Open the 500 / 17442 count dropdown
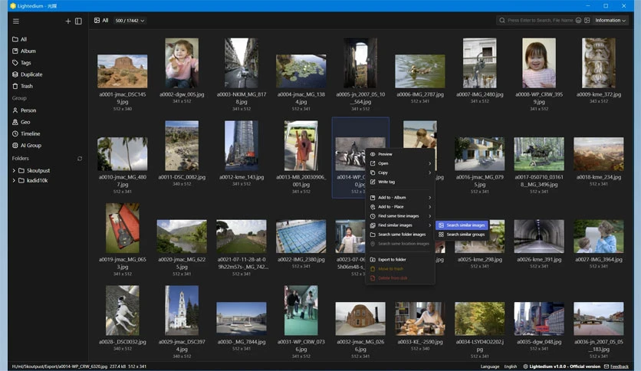 [x=130, y=21]
